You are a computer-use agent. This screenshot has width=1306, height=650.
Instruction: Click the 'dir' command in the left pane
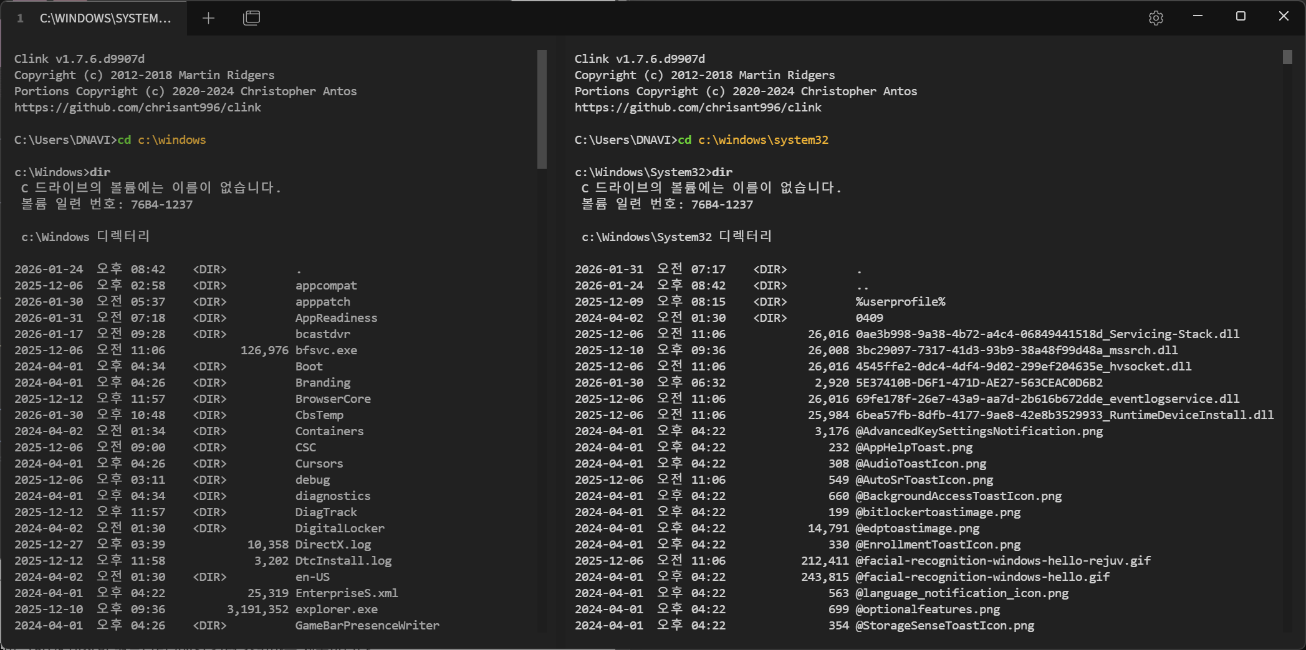(100, 172)
